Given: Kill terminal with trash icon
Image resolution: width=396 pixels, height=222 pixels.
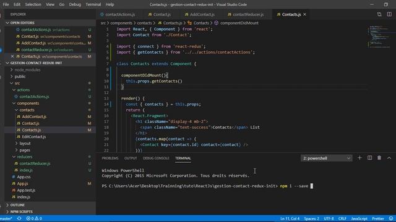Looking at the screenshot, I should [x=379, y=158].
